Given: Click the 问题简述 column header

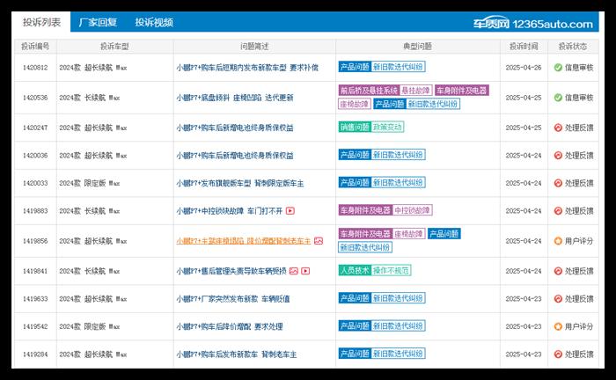Looking at the screenshot, I should click(x=254, y=47).
